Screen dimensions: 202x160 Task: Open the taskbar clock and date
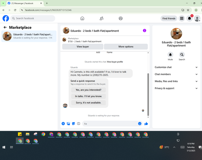(x=191, y=147)
